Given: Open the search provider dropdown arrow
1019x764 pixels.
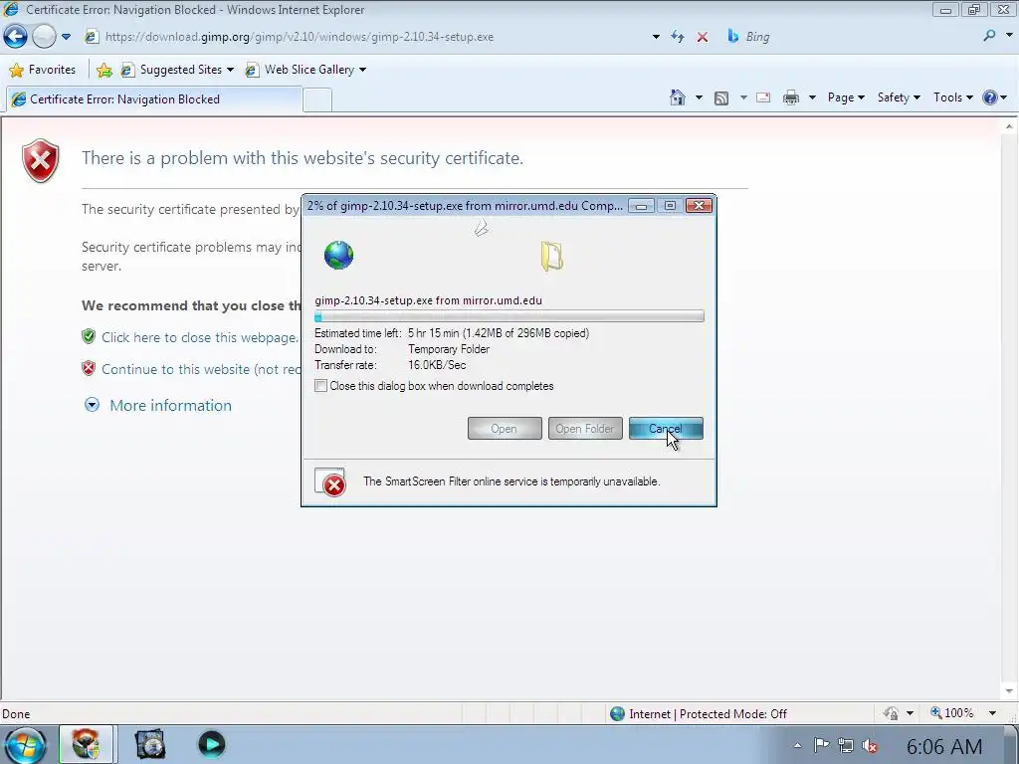Looking at the screenshot, I should [1010, 37].
